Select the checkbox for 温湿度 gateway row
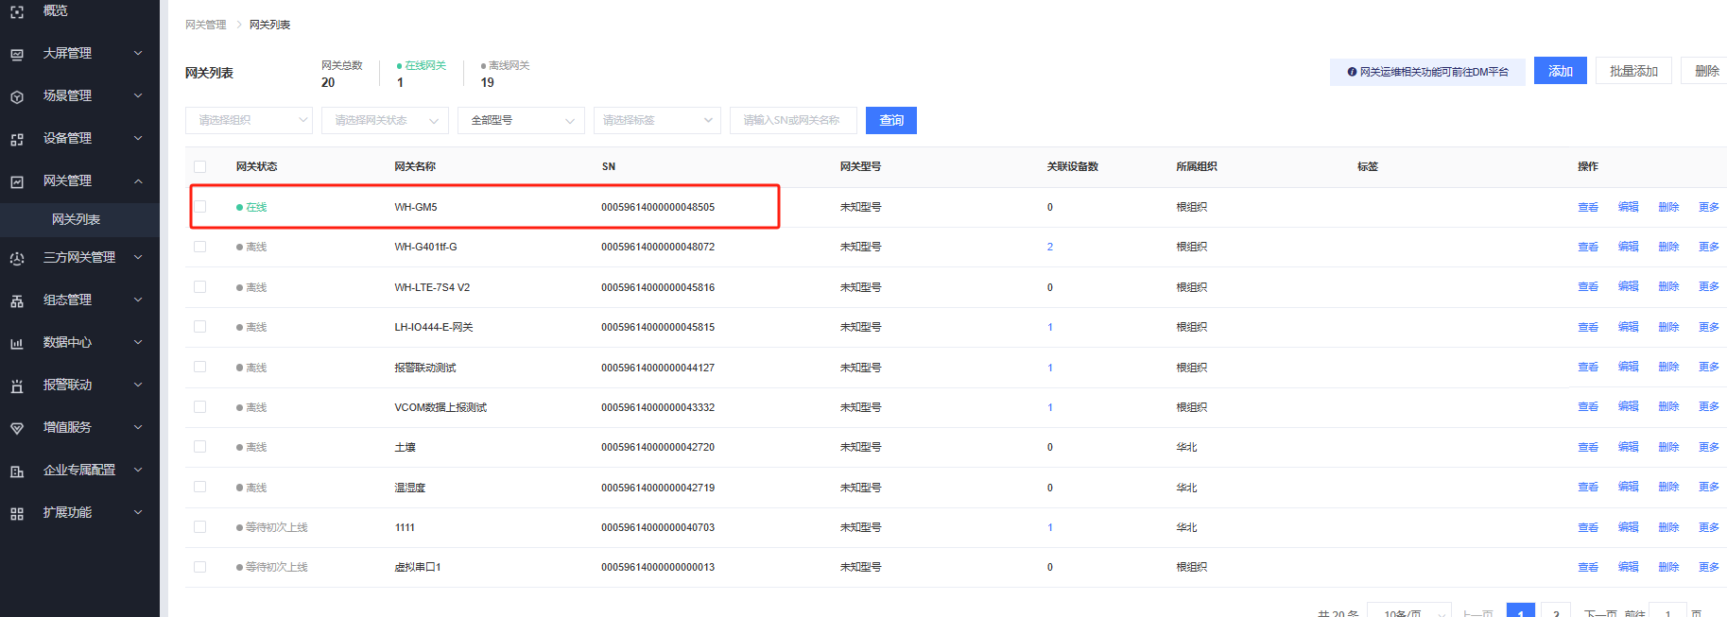This screenshot has height=617, width=1727. pos(199,488)
